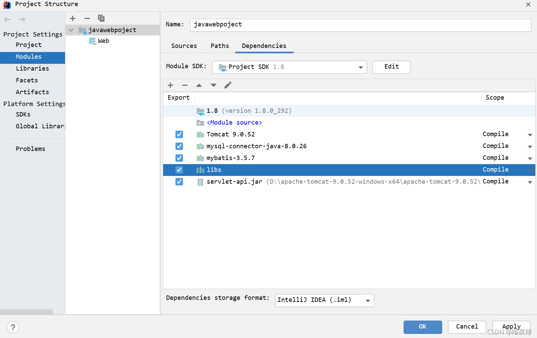
Task: Edit selected dependency with pencil icon
Action: click(x=228, y=85)
